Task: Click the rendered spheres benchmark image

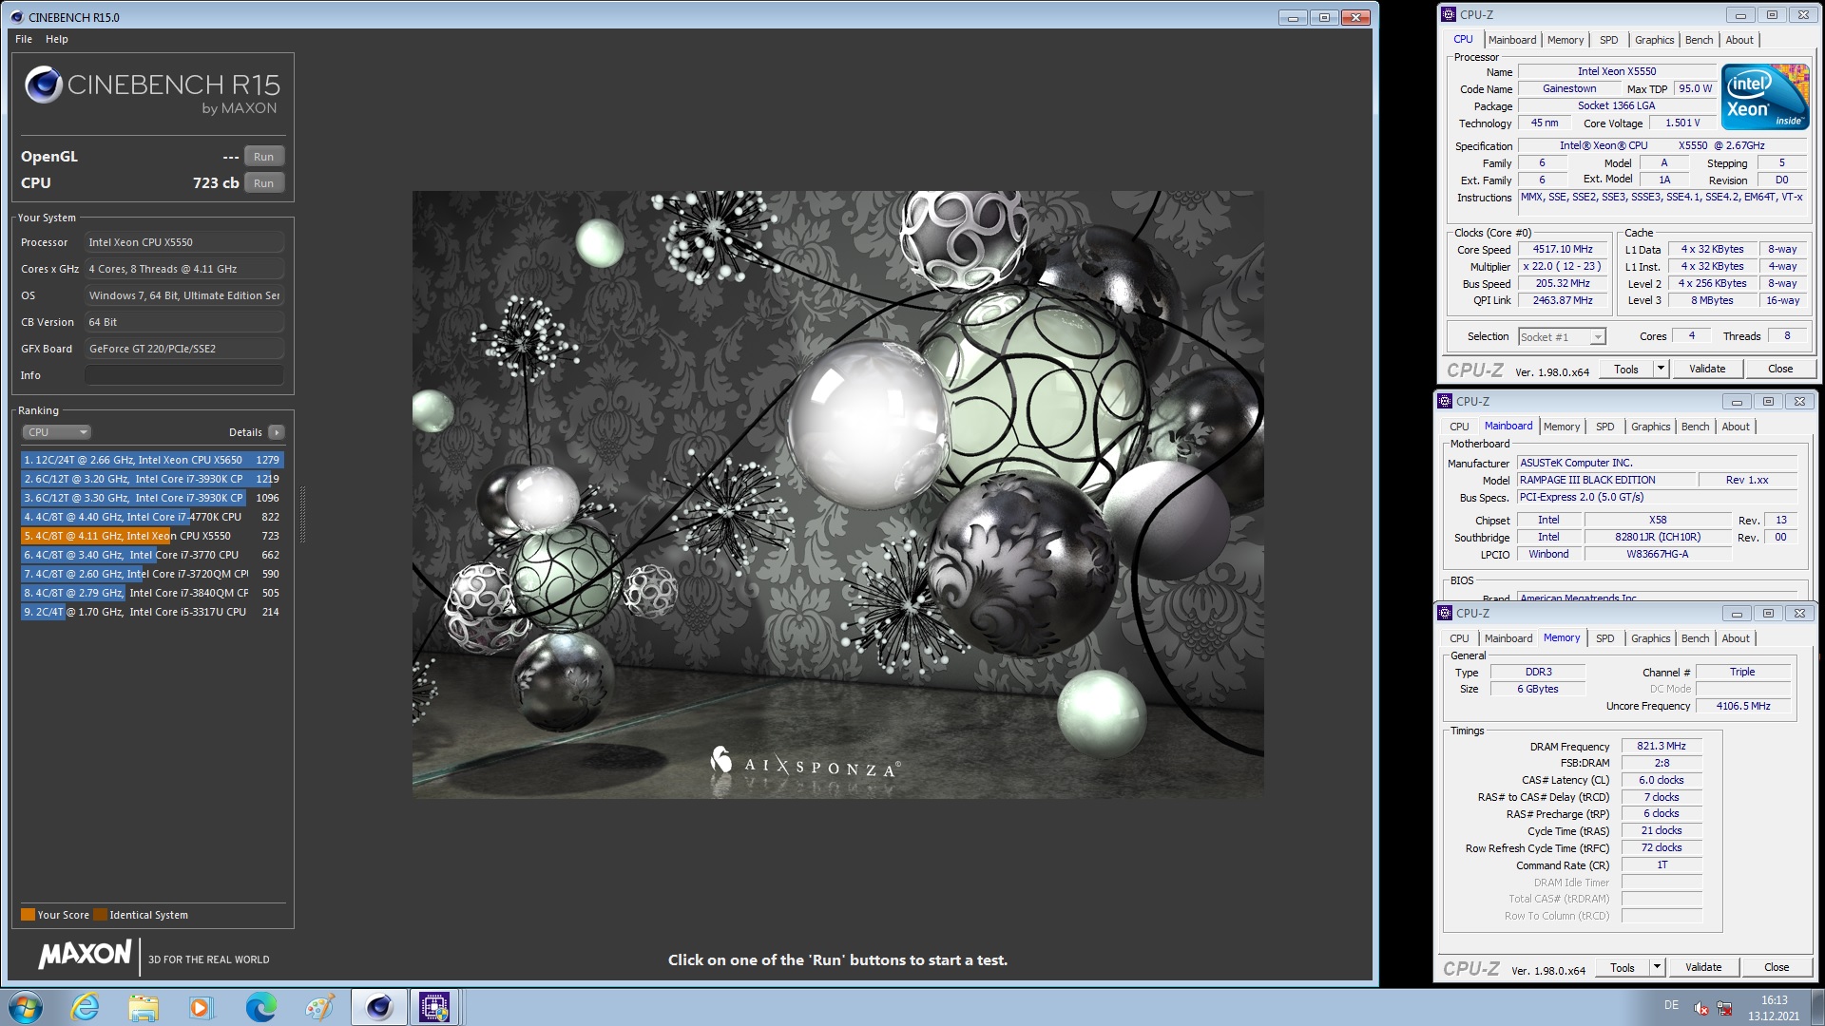Action: tap(837, 494)
